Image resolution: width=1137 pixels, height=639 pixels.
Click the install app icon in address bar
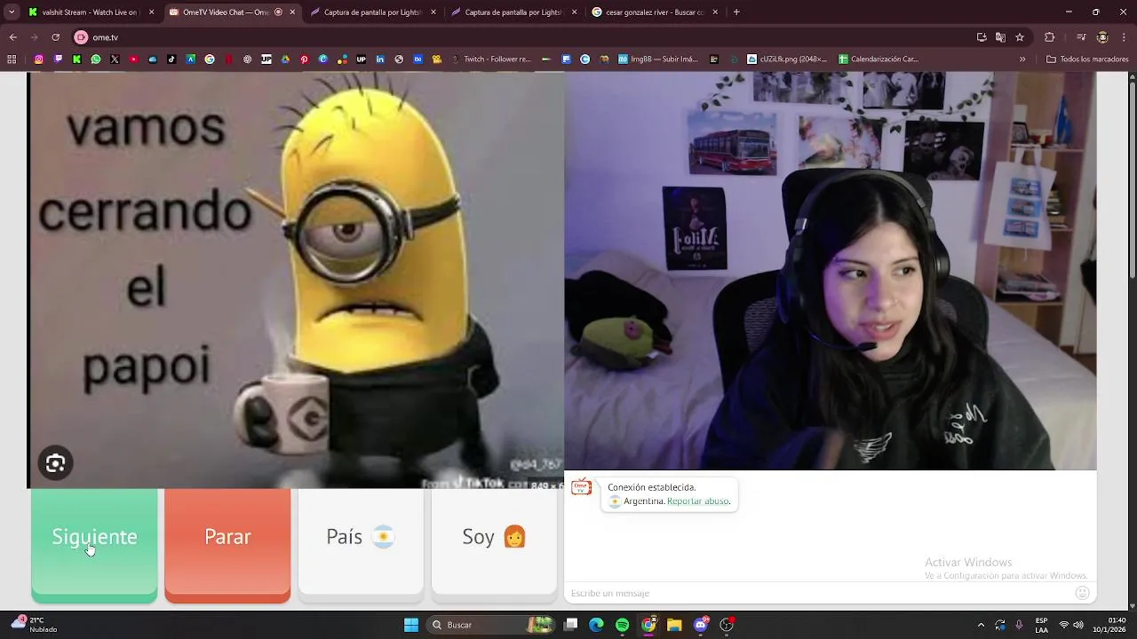(982, 37)
